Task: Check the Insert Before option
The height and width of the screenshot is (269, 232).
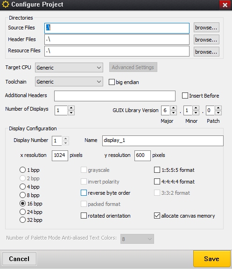Action: click(185, 96)
